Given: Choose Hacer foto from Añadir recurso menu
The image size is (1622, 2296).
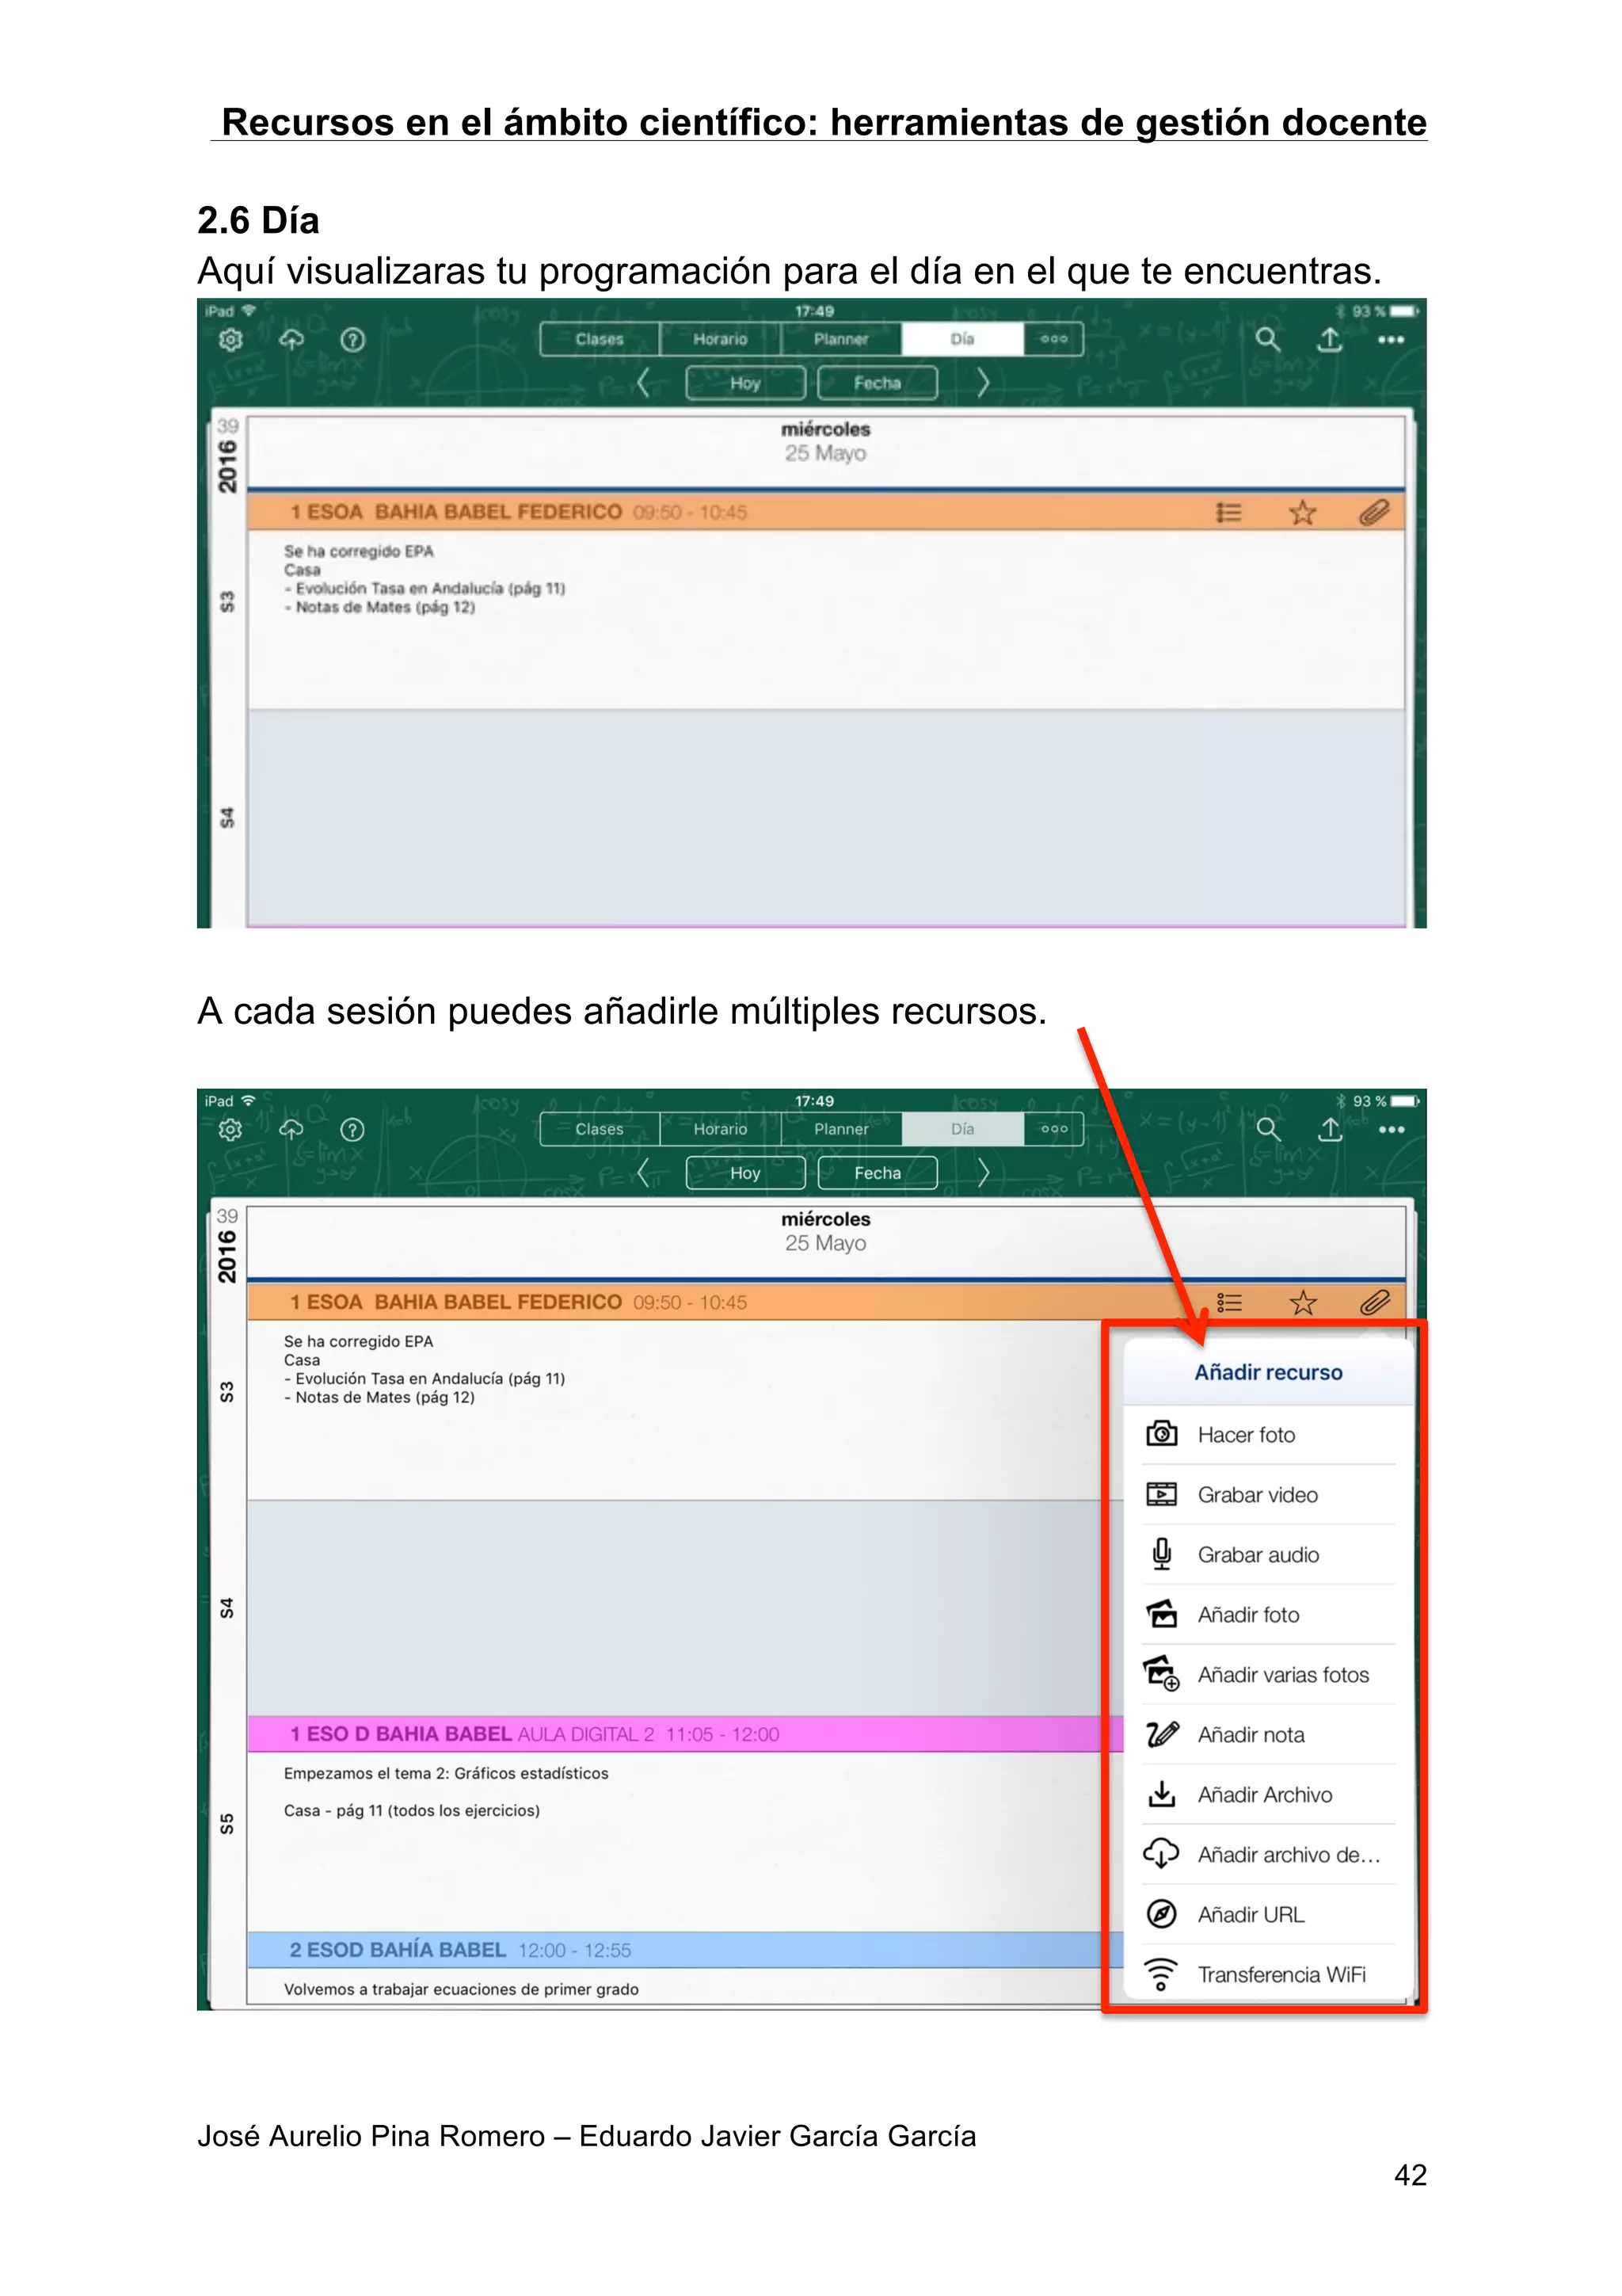Looking at the screenshot, I should coord(1270,1435).
